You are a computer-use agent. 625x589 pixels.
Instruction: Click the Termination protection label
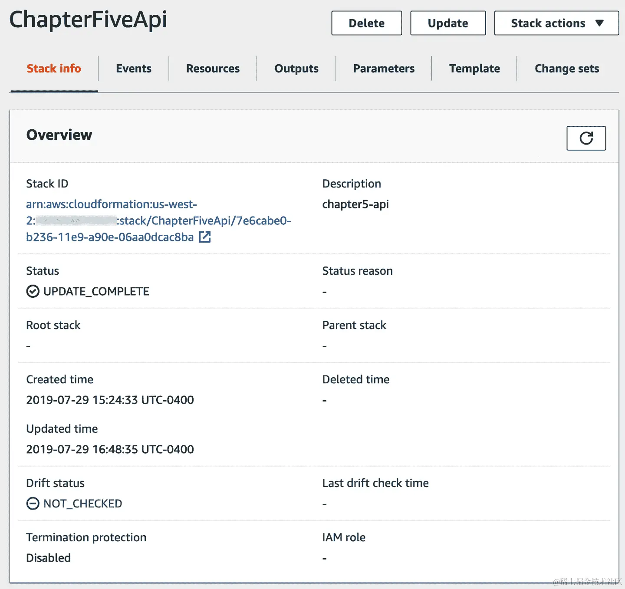coord(86,537)
